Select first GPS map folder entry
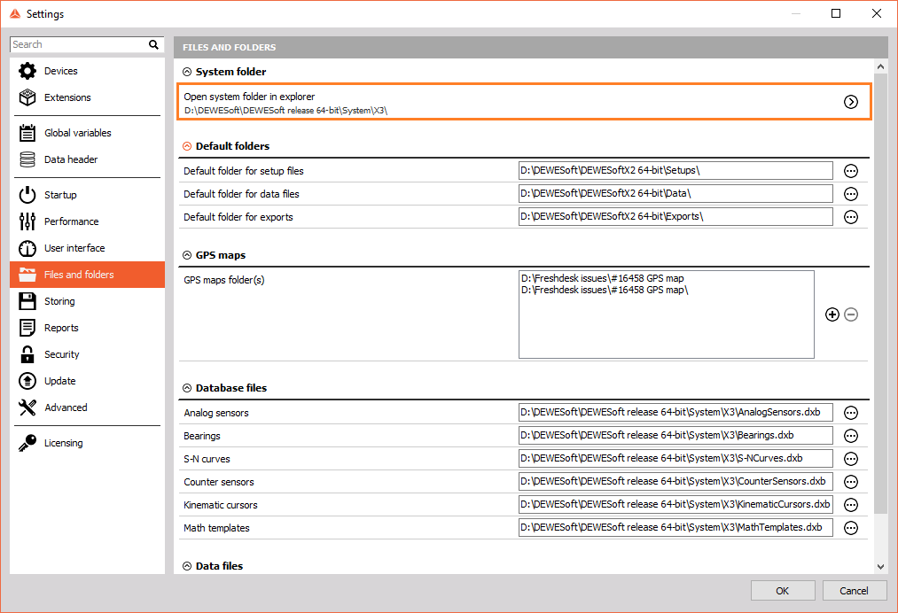The height and width of the screenshot is (613, 898). (603, 278)
